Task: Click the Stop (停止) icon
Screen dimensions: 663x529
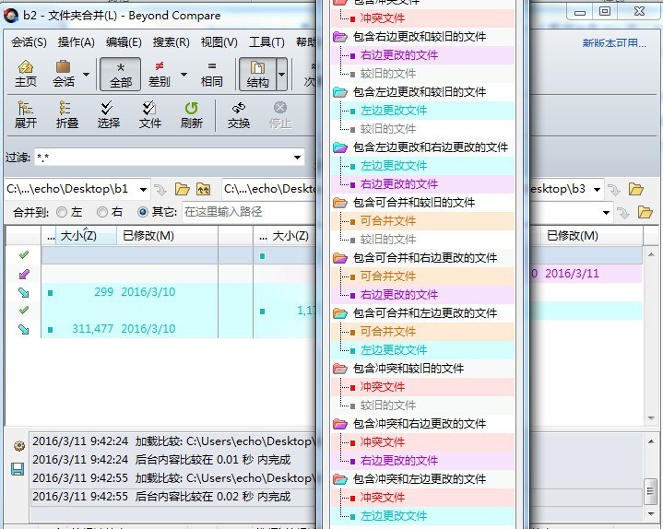Action: click(280, 115)
